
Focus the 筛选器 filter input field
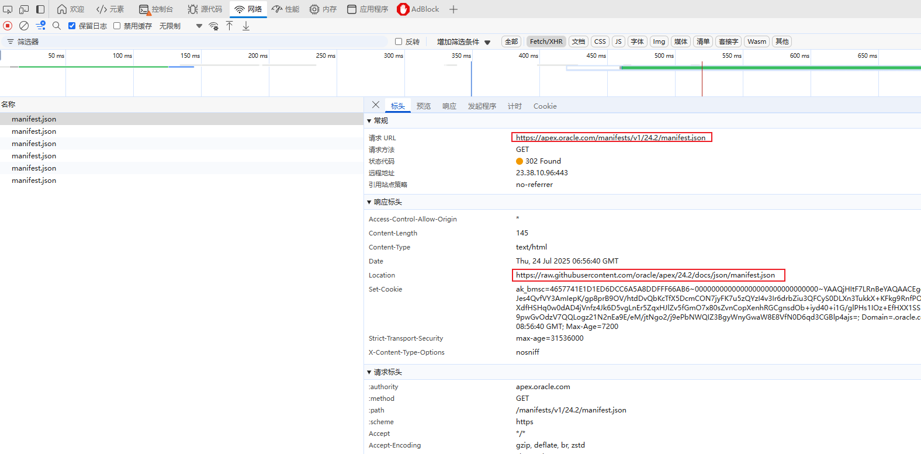(195, 41)
